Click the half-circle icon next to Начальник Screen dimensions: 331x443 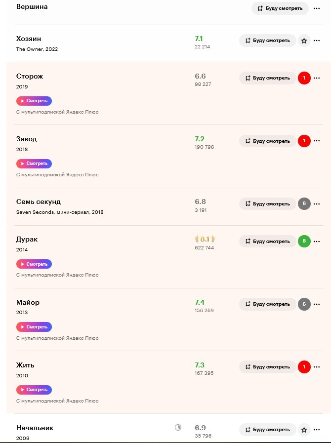point(178,428)
